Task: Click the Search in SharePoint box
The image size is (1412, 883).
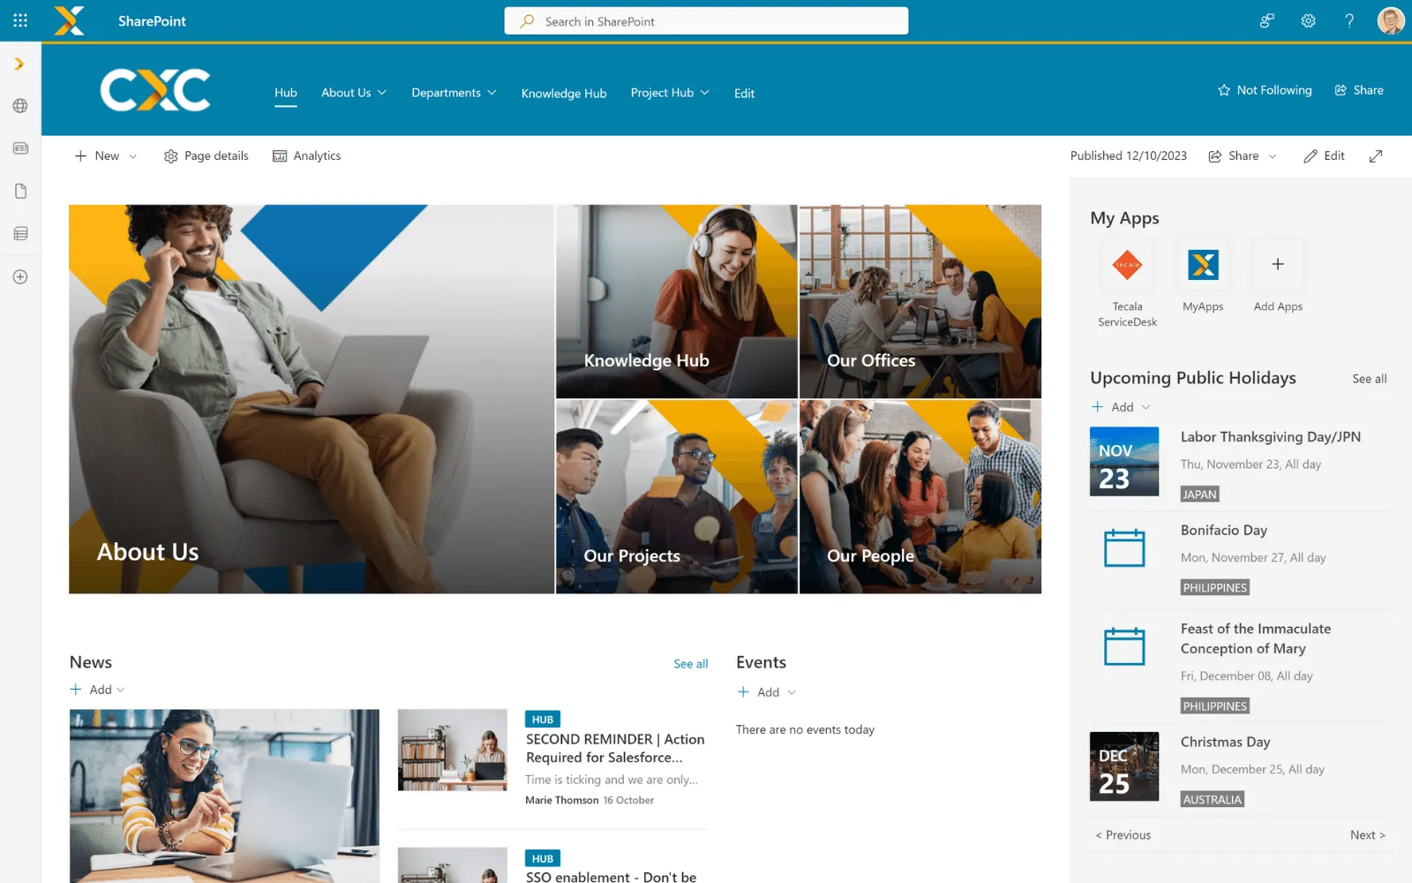Action: pos(706,21)
